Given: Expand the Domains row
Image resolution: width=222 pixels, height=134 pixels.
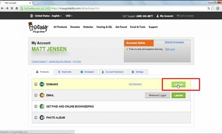Looking at the screenshot, I should pos(36,84).
